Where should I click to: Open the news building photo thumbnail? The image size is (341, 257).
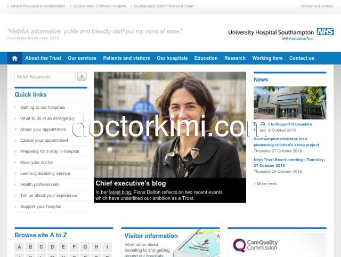point(290,103)
